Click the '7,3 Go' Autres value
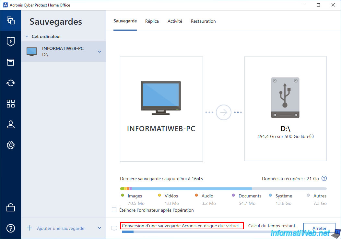 [320, 203]
